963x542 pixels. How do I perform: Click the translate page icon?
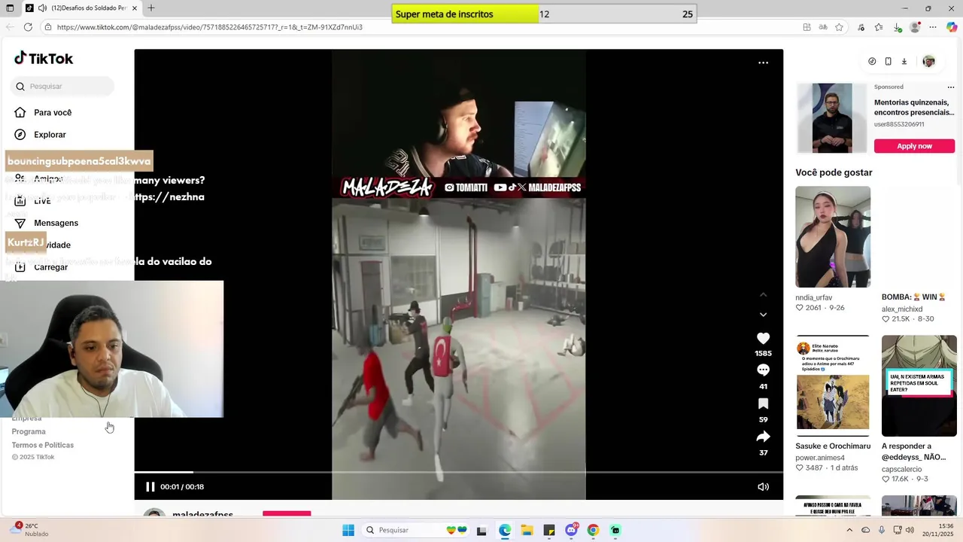(x=823, y=27)
